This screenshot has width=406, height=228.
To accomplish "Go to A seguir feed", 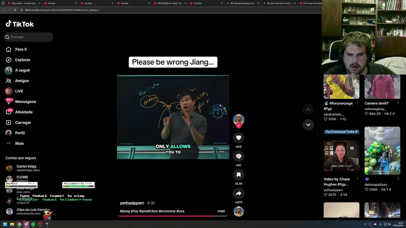I will pyautogui.click(x=23, y=70).
